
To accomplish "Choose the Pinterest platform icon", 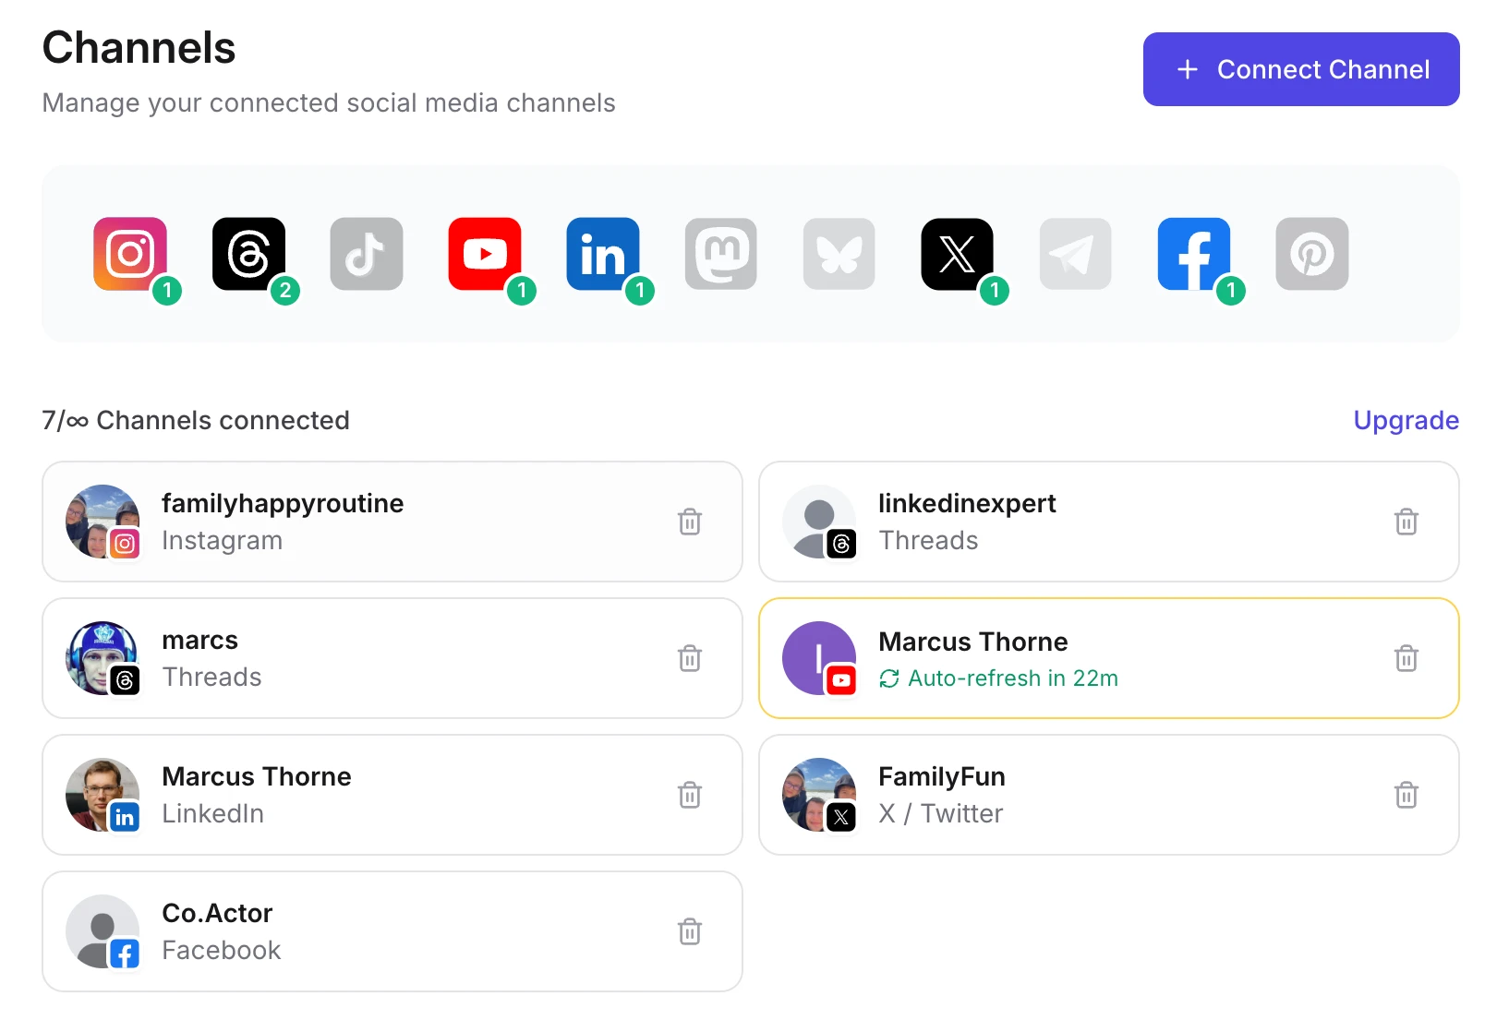I will pos(1312,254).
